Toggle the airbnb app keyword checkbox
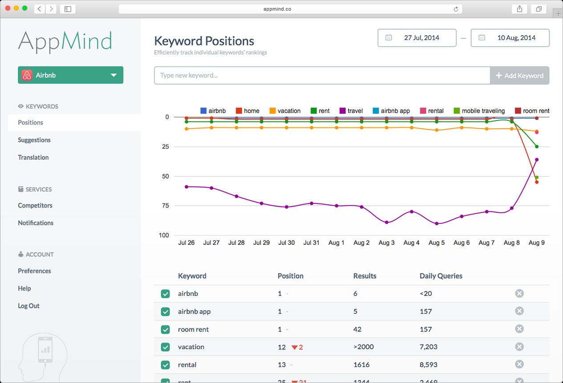Image resolution: width=563 pixels, height=383 pixels. click(x=165, y=311)
